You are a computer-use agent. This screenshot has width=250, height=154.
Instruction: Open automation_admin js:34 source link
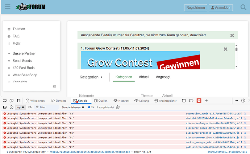(x=214, y=114)
